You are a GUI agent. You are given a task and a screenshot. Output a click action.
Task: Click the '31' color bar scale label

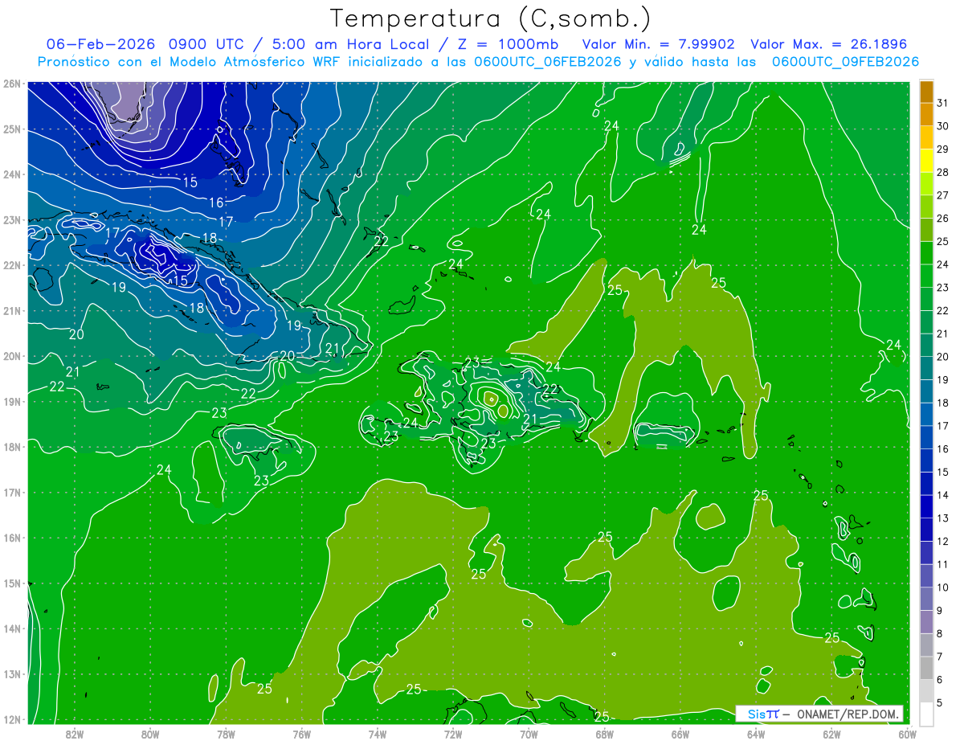(943, 103)
